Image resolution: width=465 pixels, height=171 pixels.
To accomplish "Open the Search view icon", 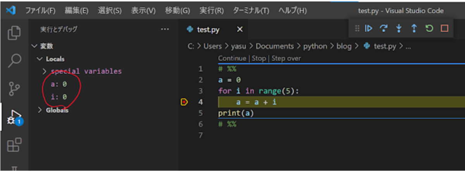I will click(14, 60).
